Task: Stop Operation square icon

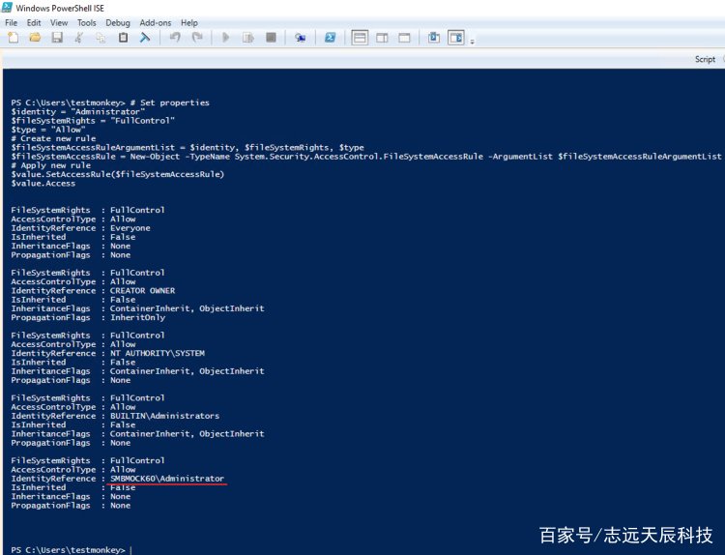Action: click(271, 38)
